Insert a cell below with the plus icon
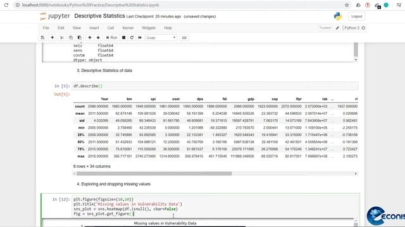Image resolution: width=405 pixels, height=227 pixels. [52, 38]
